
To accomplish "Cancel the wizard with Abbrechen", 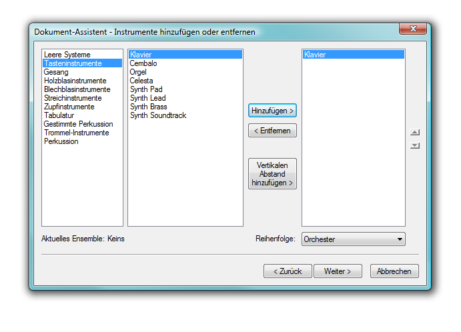I will click(x=395, y=271).
